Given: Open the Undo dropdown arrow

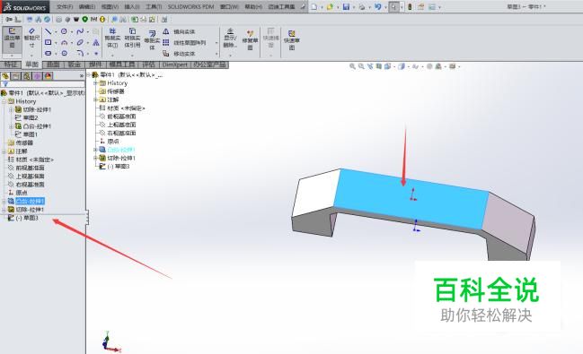Looking at the screenshot, I should [385, 7].
